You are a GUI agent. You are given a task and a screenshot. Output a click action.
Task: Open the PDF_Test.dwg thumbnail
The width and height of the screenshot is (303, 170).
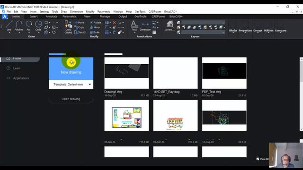224,73
